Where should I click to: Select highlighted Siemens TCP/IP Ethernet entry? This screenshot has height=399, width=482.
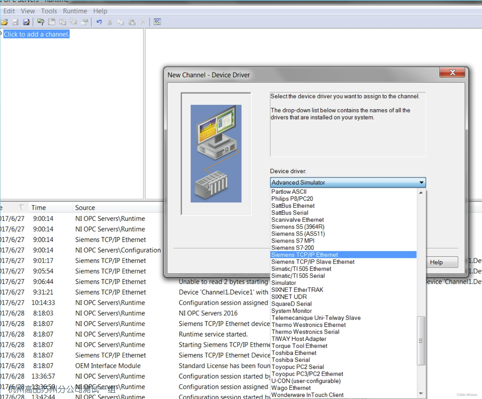tap(343, 255)
